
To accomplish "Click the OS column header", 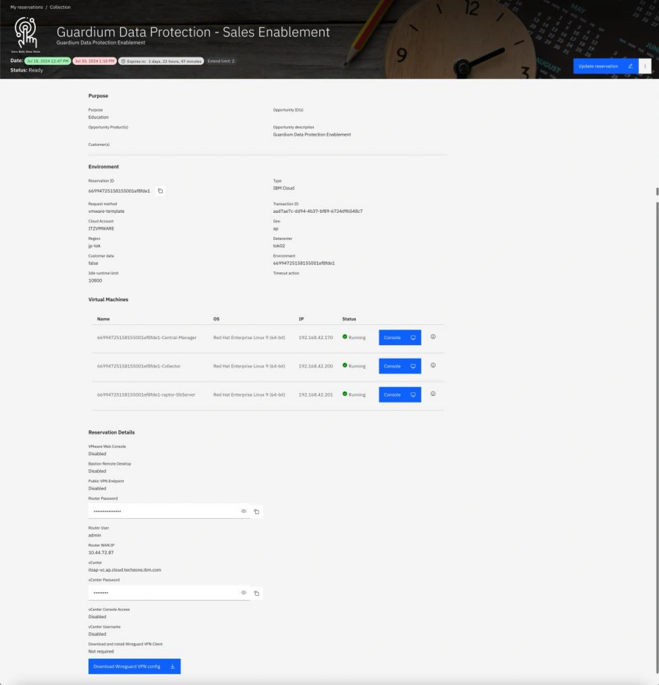I will (x=216, y=319).
